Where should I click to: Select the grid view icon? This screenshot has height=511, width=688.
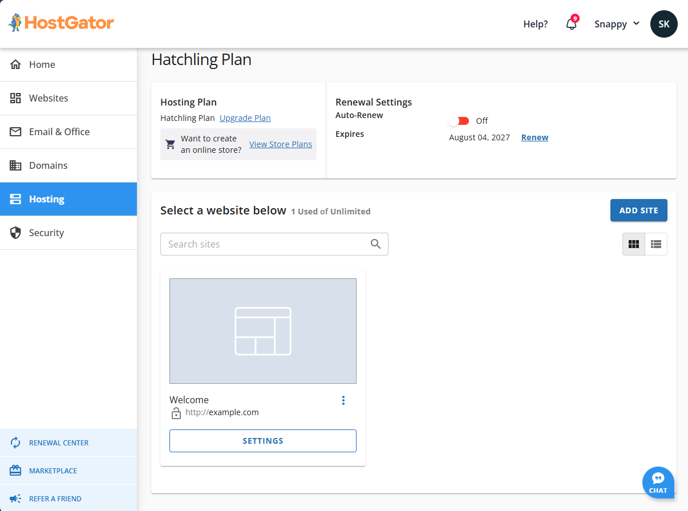pyautogui.click(x=633, y=244)
